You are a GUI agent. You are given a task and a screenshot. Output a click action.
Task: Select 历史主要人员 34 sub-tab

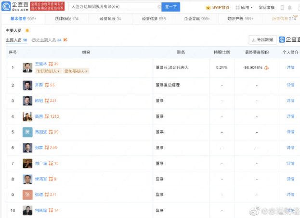(x=47, y=40)
